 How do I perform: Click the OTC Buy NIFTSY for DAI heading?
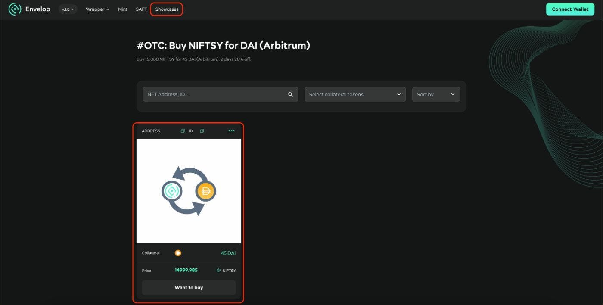point(223,45)
